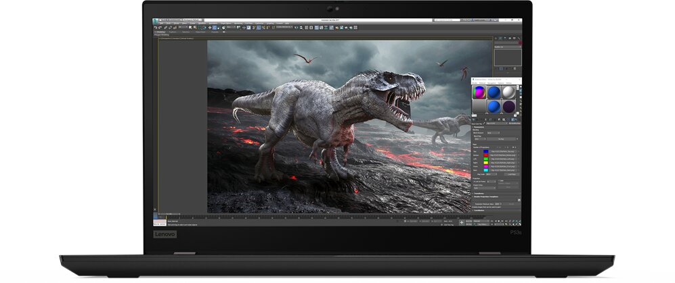Activate the Select and Scale tool
Image resolution: width=675 pixels, height=283 pixels.
(x=219, y=28)
